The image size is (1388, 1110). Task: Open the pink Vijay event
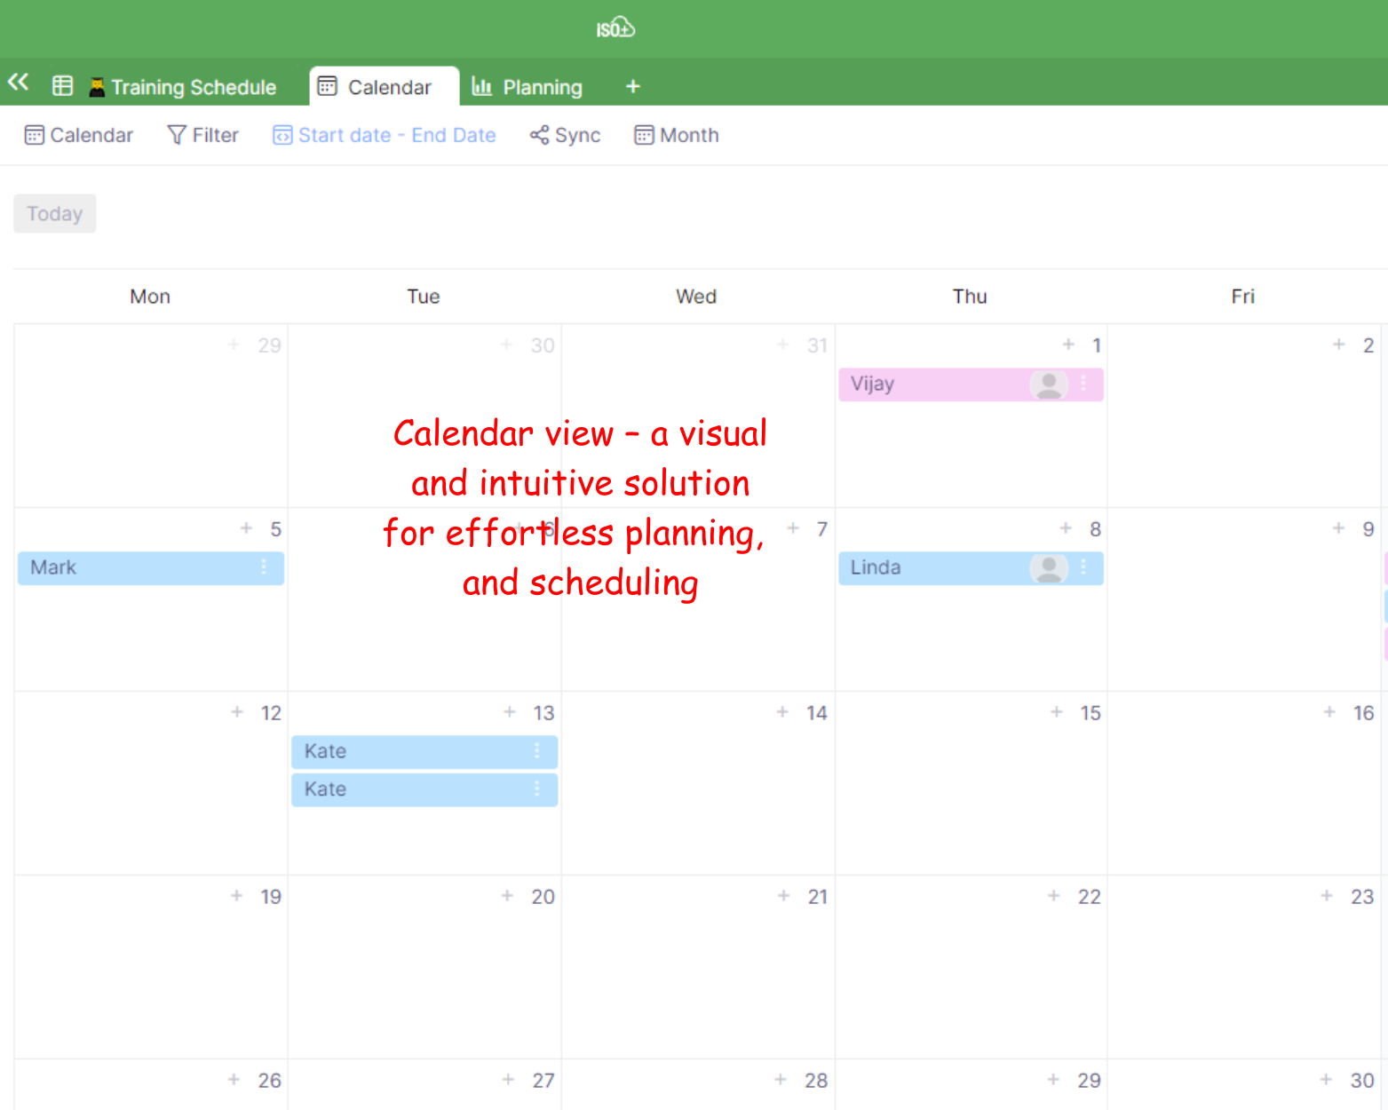tap(932, 385)
